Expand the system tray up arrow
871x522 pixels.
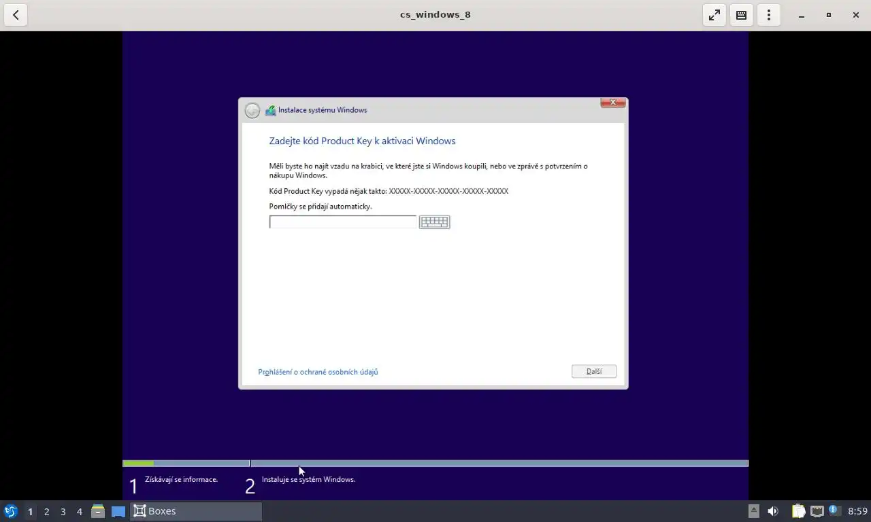coord(753,511)
